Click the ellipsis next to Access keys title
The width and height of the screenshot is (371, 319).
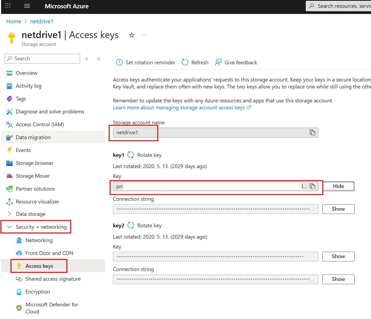144,35
